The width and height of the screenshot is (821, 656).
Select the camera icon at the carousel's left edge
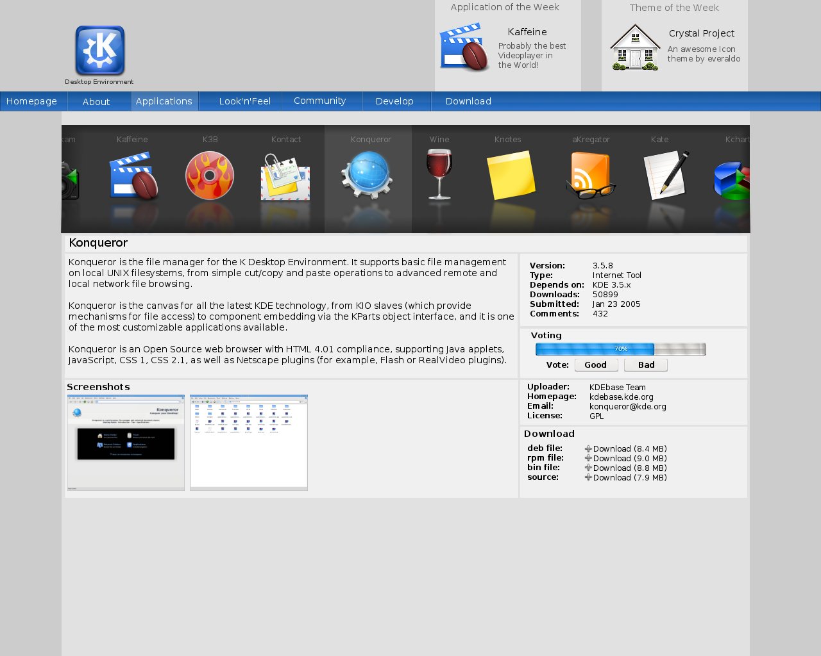[70, 181]
